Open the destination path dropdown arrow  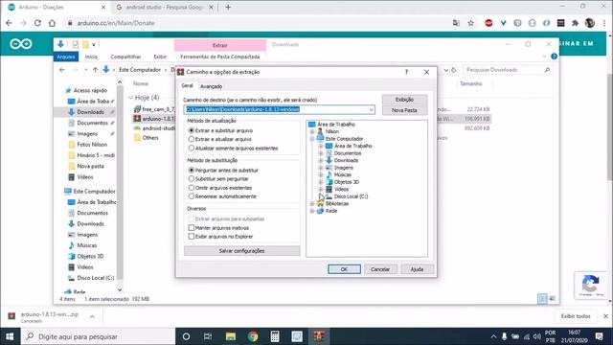click(x=371, y=109)
